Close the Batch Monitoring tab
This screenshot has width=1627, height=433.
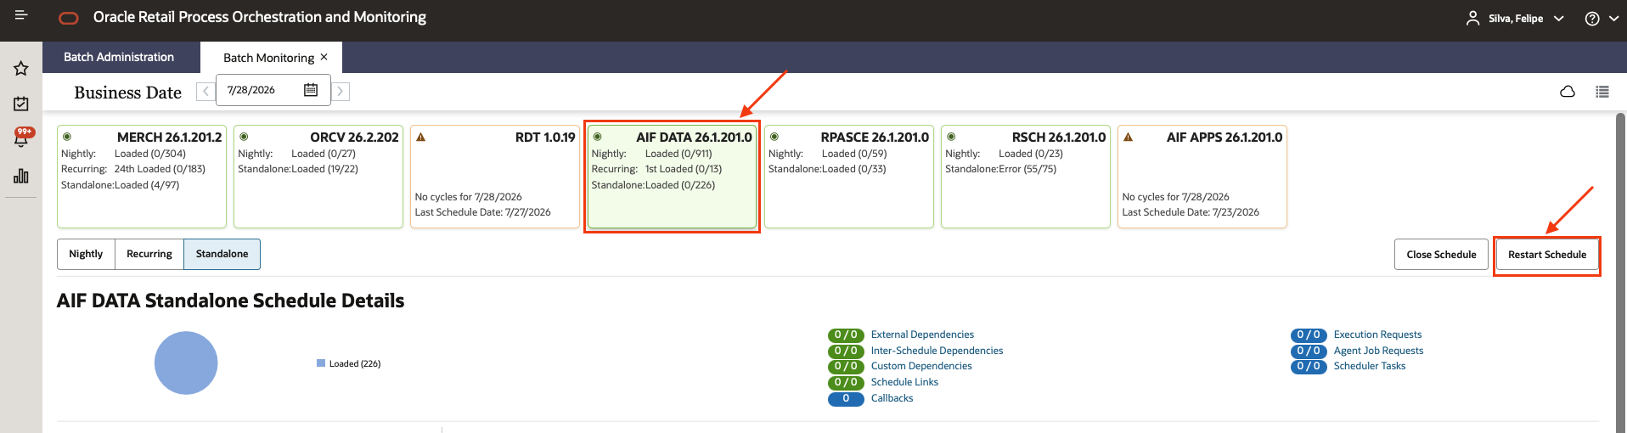(x=324, y=57)
